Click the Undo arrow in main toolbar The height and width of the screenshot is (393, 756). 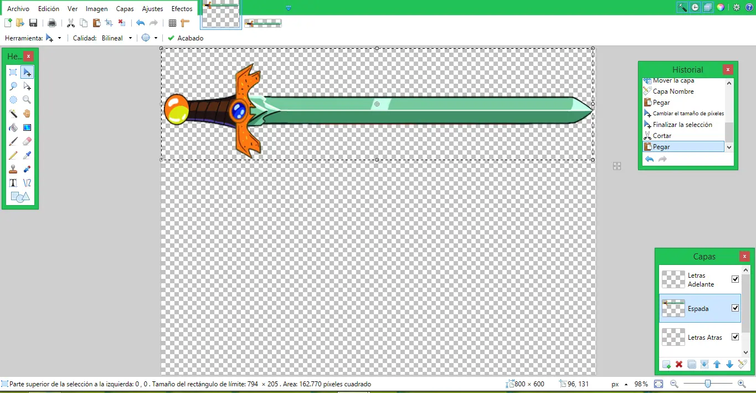point(141,23)
